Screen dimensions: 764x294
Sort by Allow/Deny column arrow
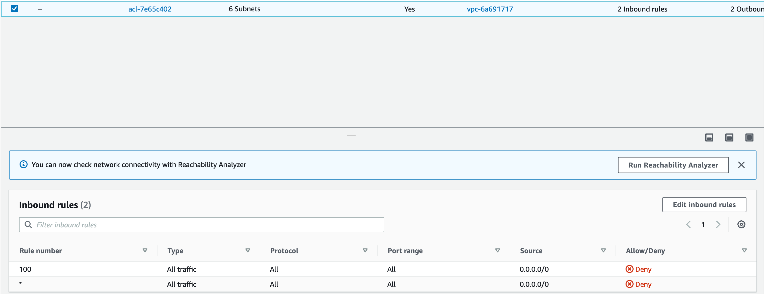coord(744,250)
